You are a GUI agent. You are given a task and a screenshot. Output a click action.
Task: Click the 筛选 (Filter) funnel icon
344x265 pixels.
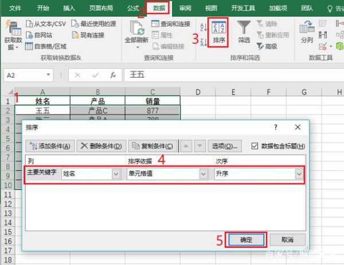coord(244,32)
